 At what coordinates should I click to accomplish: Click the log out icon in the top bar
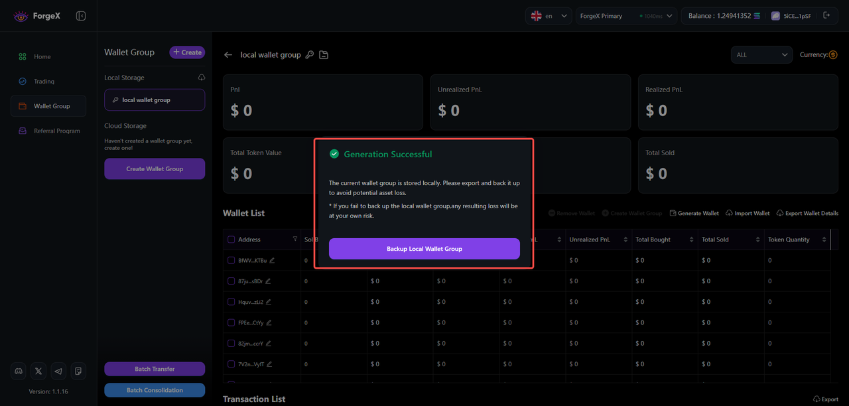pos(826,15)
